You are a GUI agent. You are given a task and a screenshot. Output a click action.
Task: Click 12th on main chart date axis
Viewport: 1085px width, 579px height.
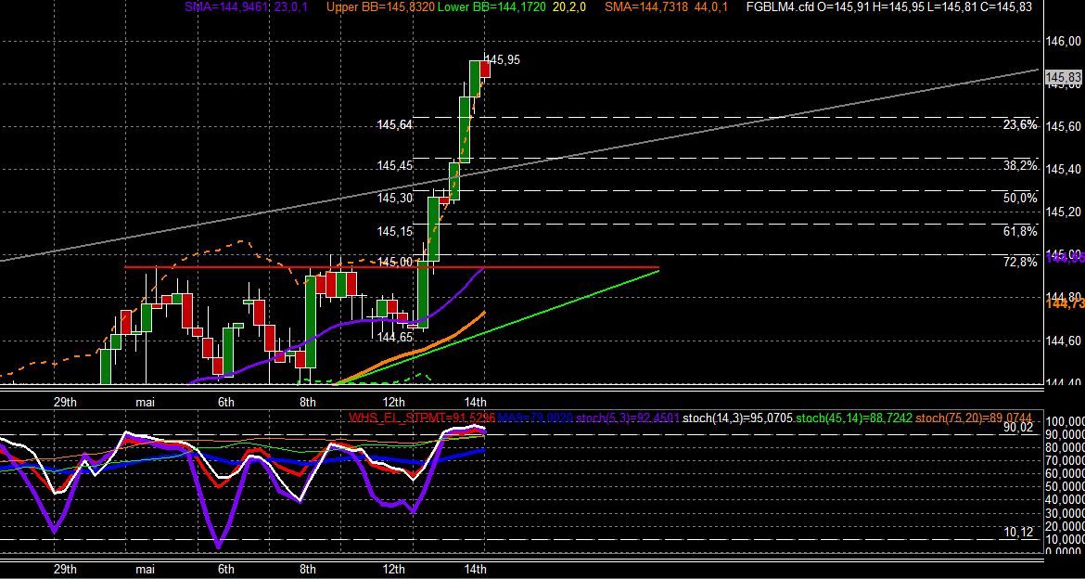394,402
